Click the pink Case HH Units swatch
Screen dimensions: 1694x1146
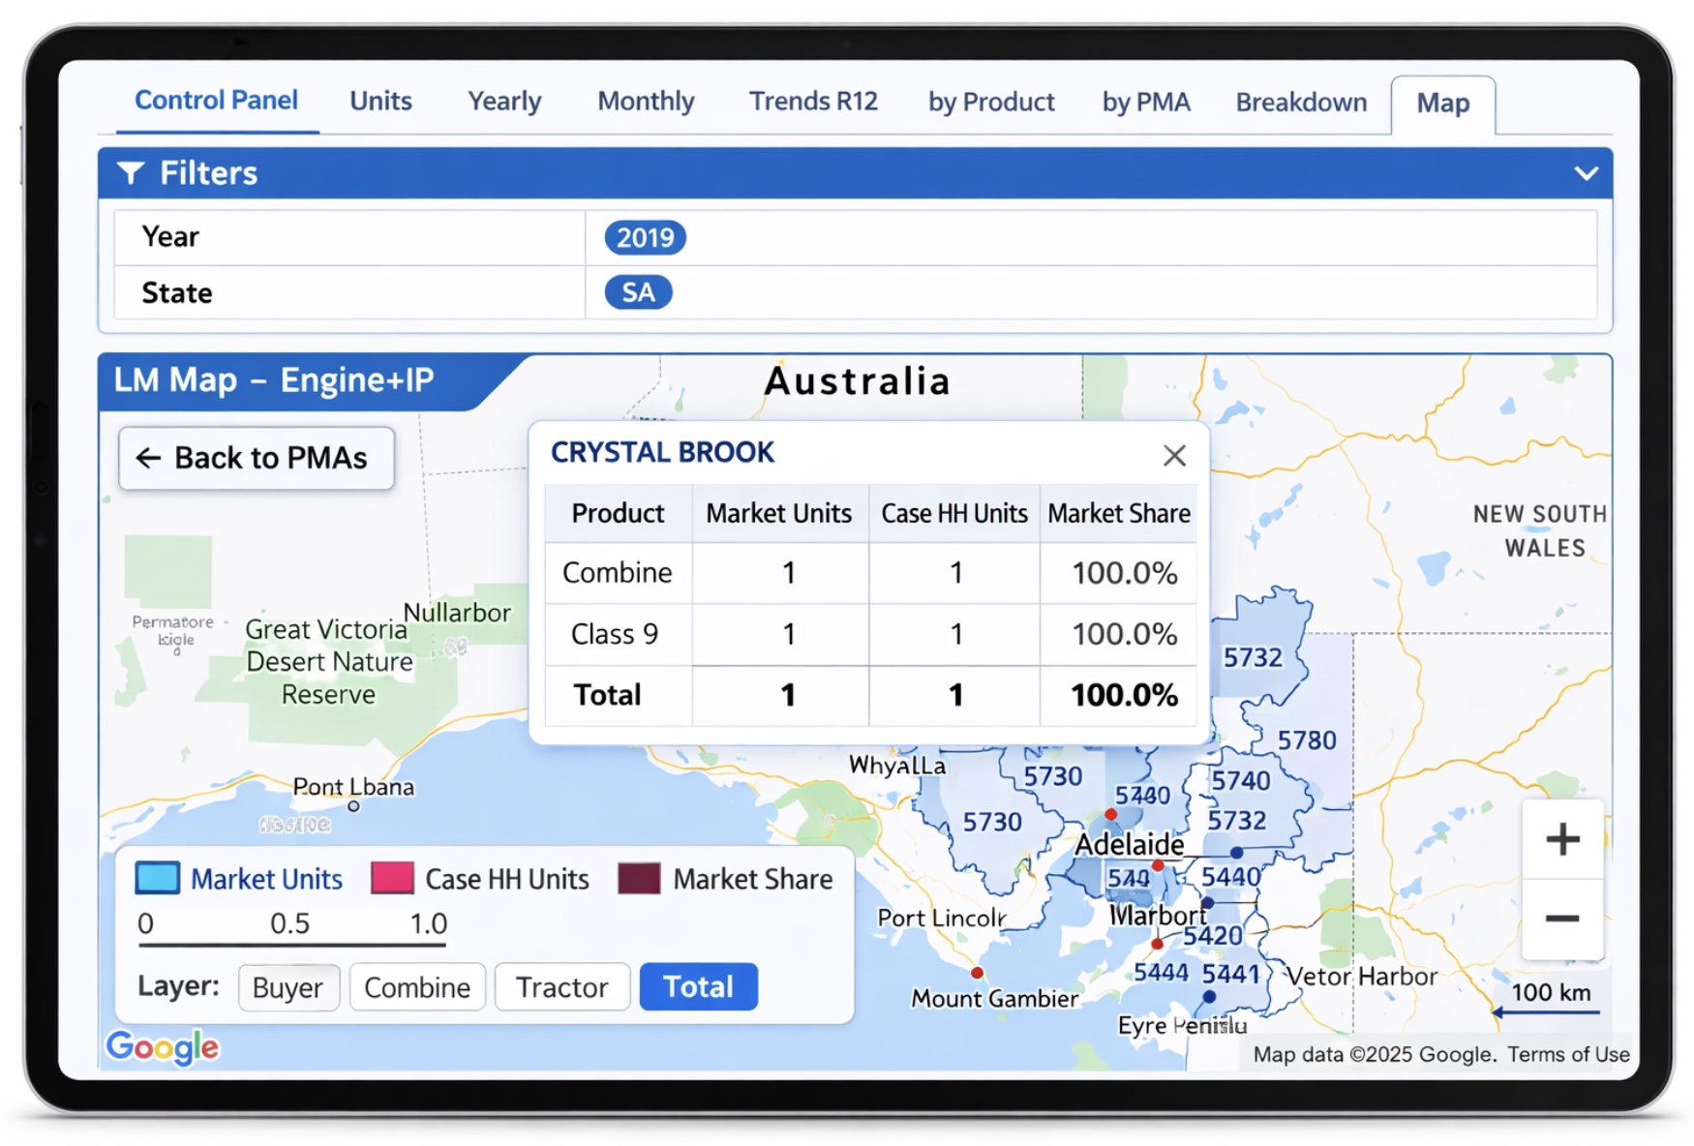tap(392, 878)
